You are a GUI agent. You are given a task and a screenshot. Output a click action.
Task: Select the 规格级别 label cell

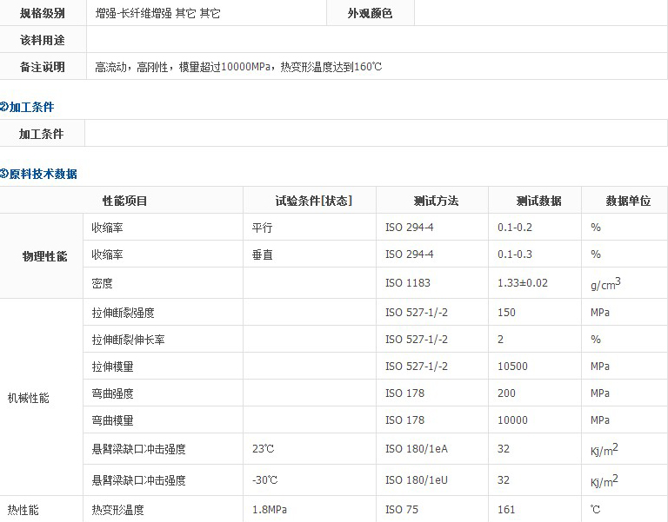coord(43,14)
